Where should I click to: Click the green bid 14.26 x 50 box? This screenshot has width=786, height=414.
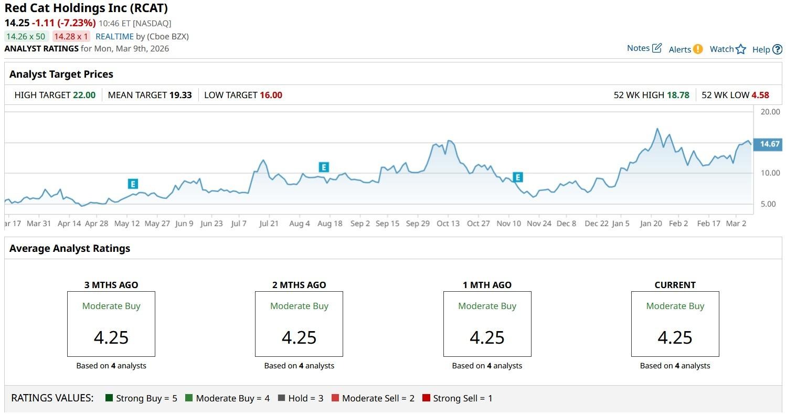(26, 37)
